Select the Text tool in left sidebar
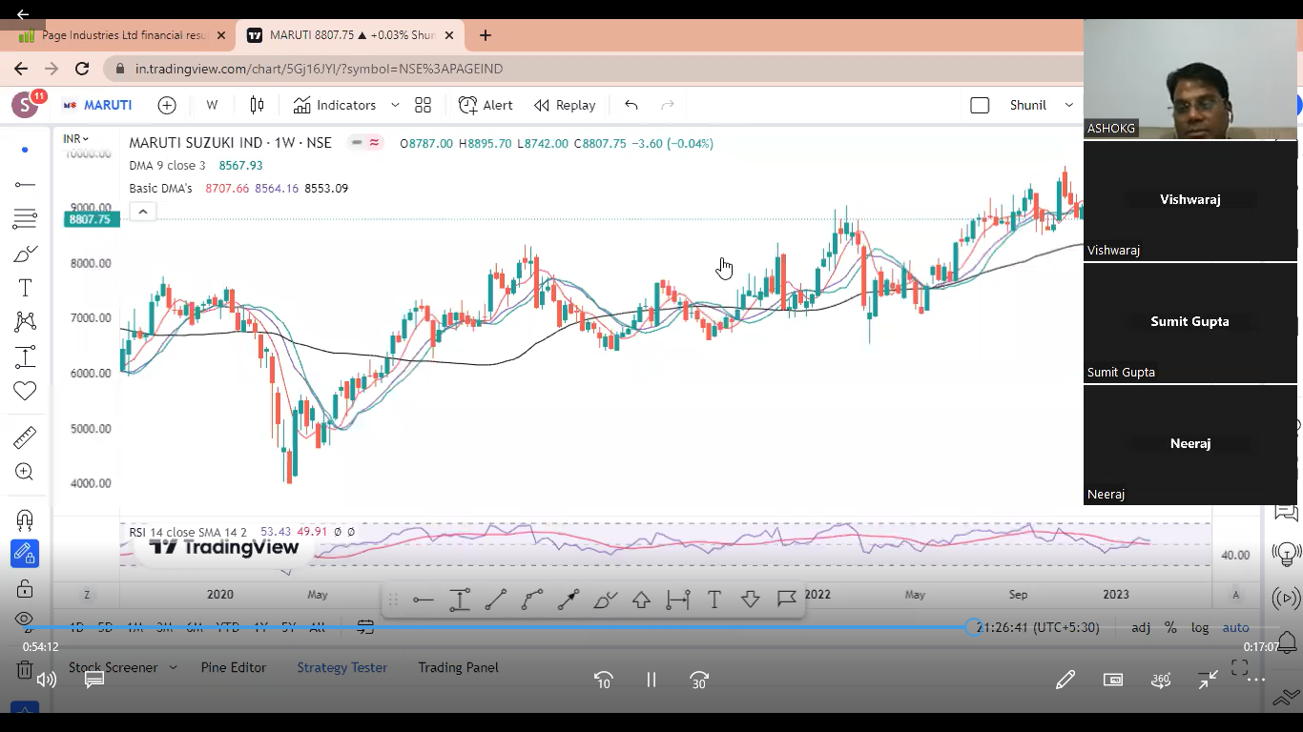 coord(25,288)
